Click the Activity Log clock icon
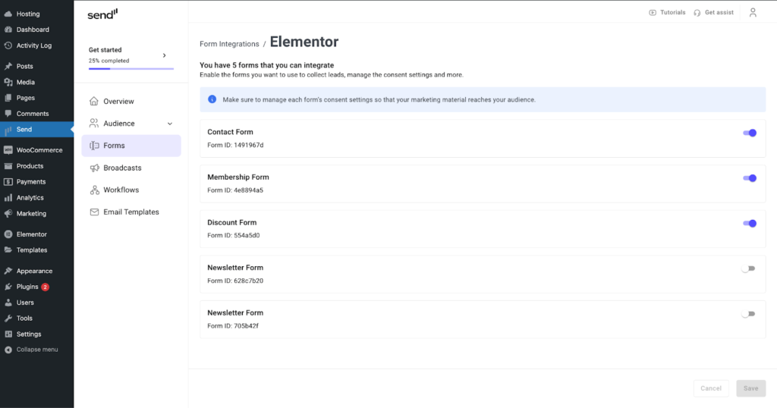This screenshot has height=408, width=777. pyautogui.click(x=8, y=46)
